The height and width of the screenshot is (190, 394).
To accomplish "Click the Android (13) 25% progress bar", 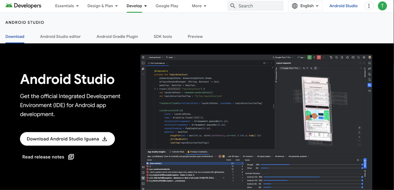I will click(312, 180).
